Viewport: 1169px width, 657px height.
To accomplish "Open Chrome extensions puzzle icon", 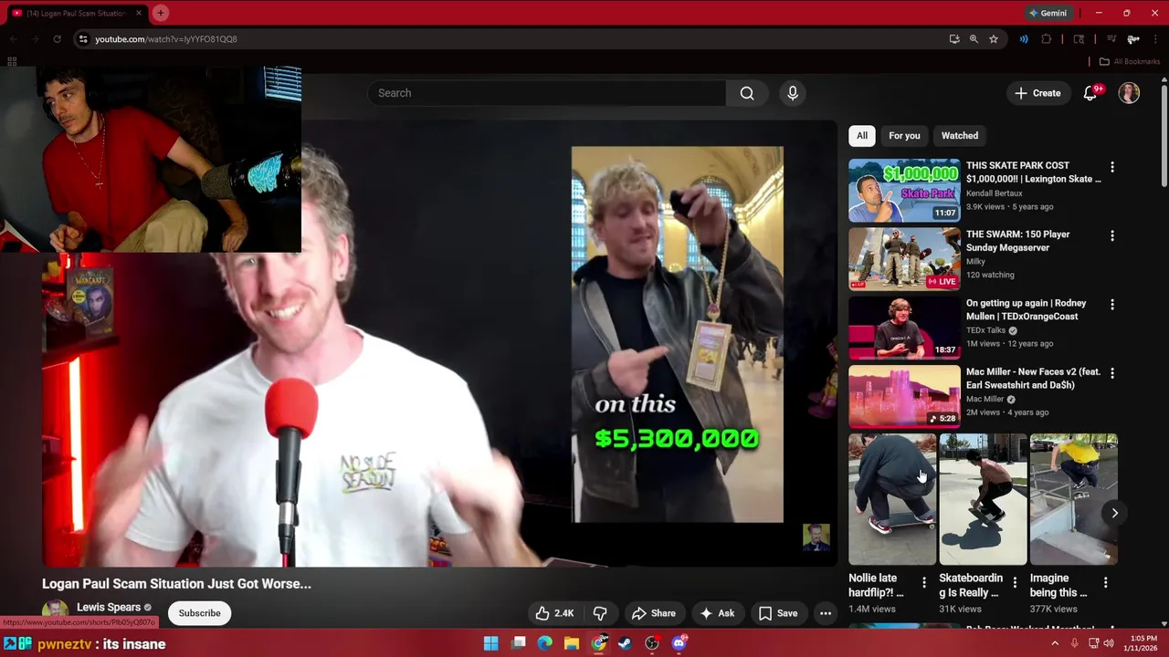I will coord(1047,39).
